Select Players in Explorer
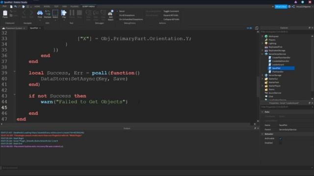The width and height of the screenshot is (314, 176). pos(272,40)
